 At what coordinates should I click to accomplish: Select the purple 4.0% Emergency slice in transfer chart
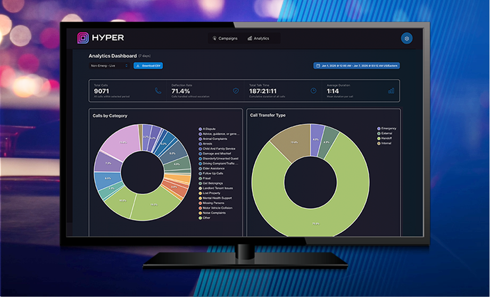pyautogui.click(x=316, y=139)
